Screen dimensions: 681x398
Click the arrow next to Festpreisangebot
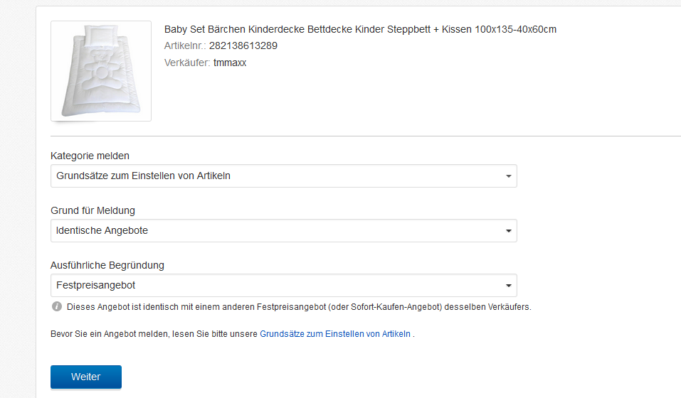pos(508,286)
